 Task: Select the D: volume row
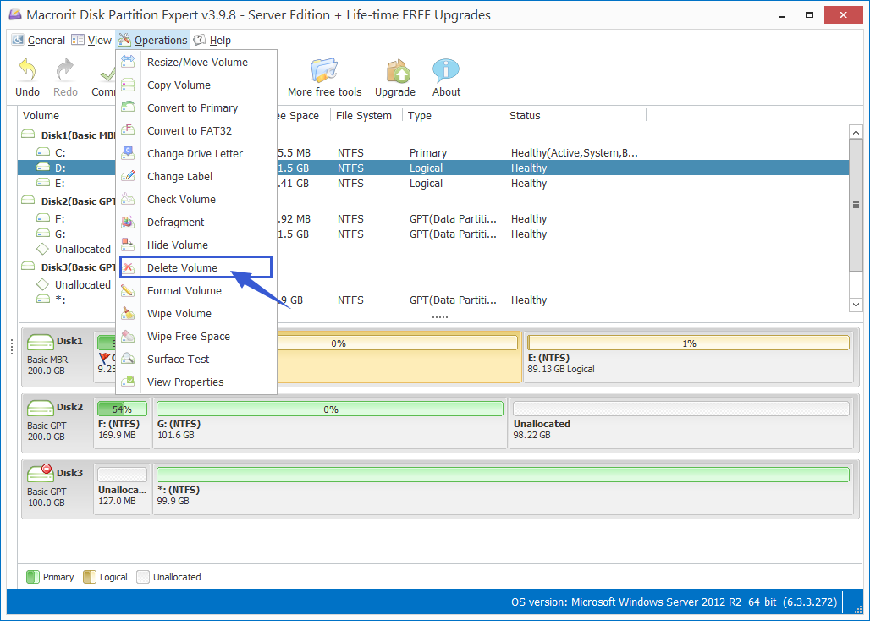coord(433,168)
